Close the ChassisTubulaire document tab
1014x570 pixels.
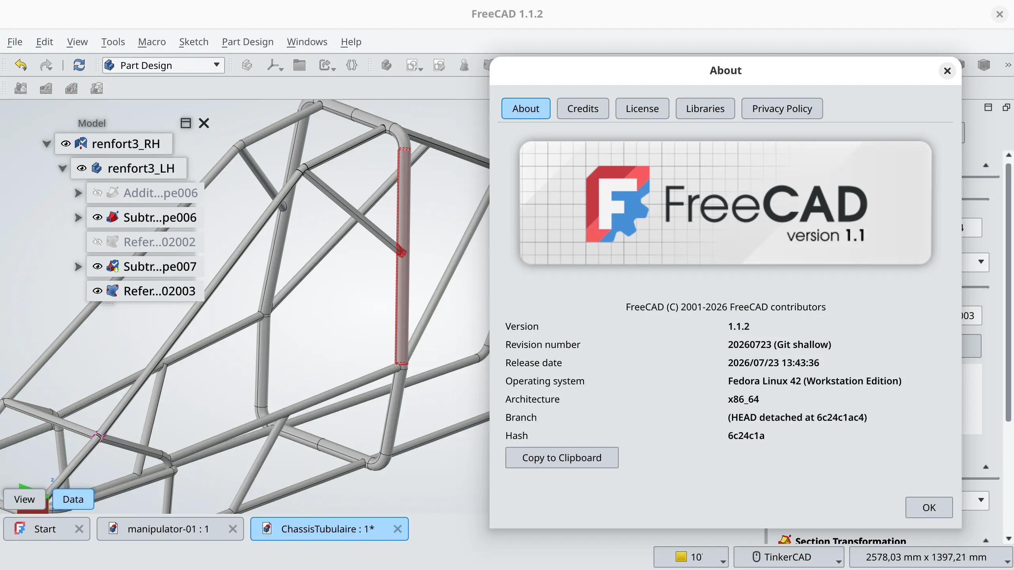pos(398,529)
